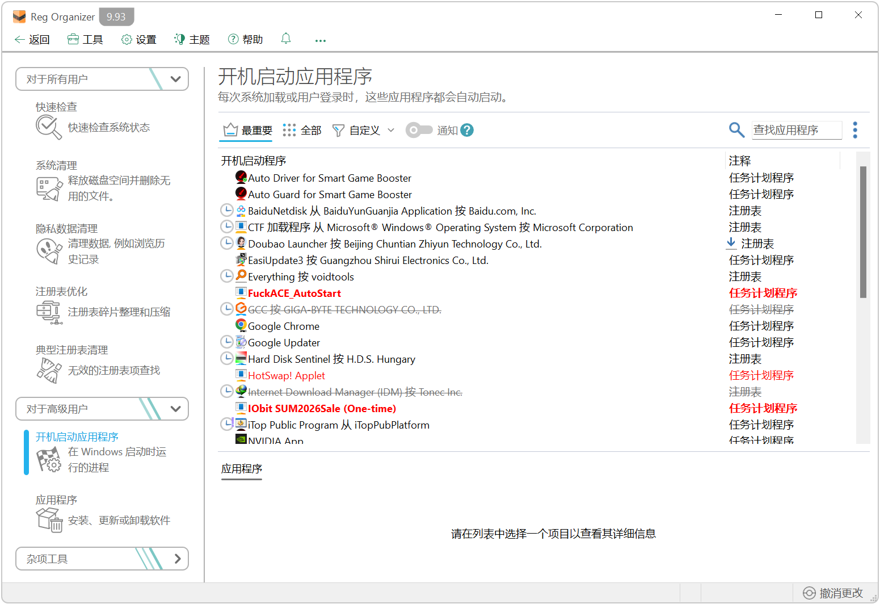Click the help question mark beside 通知

[467, 130]
